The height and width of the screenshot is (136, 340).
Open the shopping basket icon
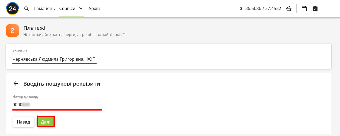click(x=289, y=9)
